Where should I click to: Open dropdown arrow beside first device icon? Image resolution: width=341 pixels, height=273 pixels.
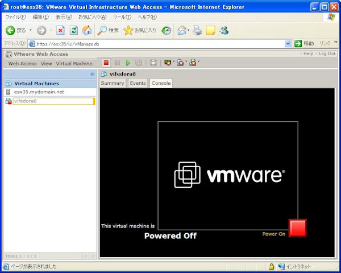point(174,61)
